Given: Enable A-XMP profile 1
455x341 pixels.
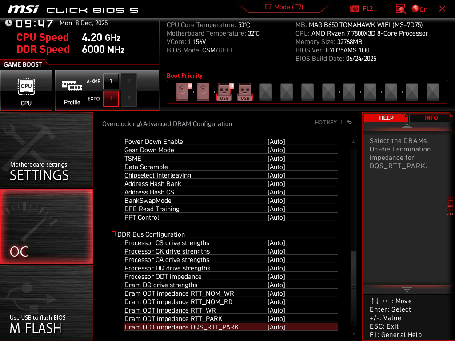Looking at the screenshot, I should click(111, 81).
